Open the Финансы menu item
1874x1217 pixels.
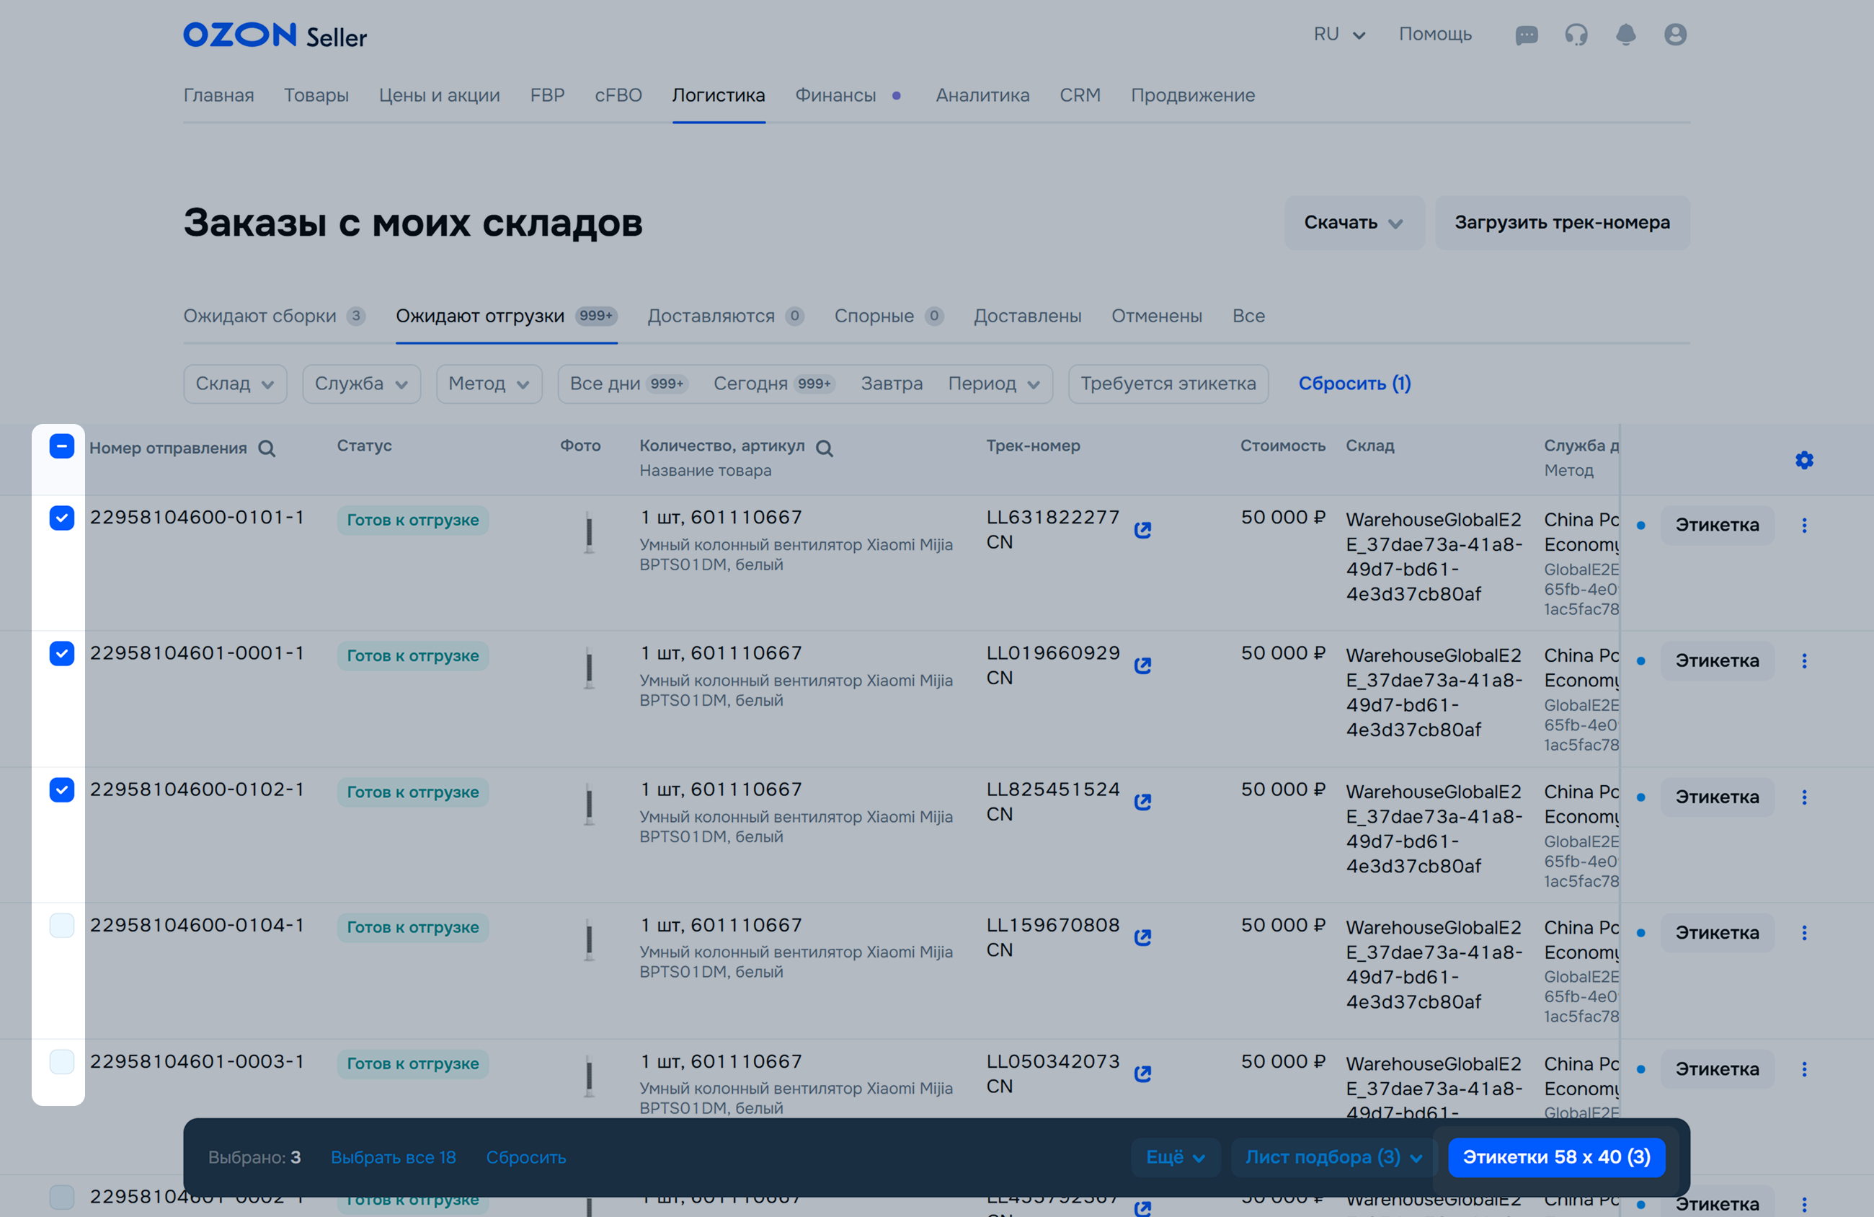coord(835,95)
